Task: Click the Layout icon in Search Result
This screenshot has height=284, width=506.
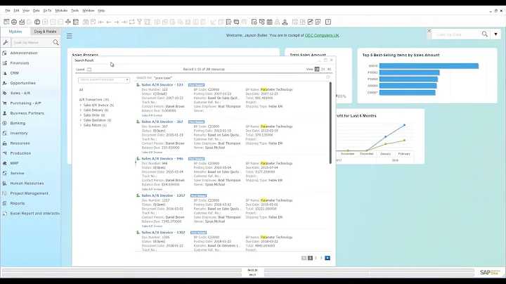Action: (x=89, y=70)
